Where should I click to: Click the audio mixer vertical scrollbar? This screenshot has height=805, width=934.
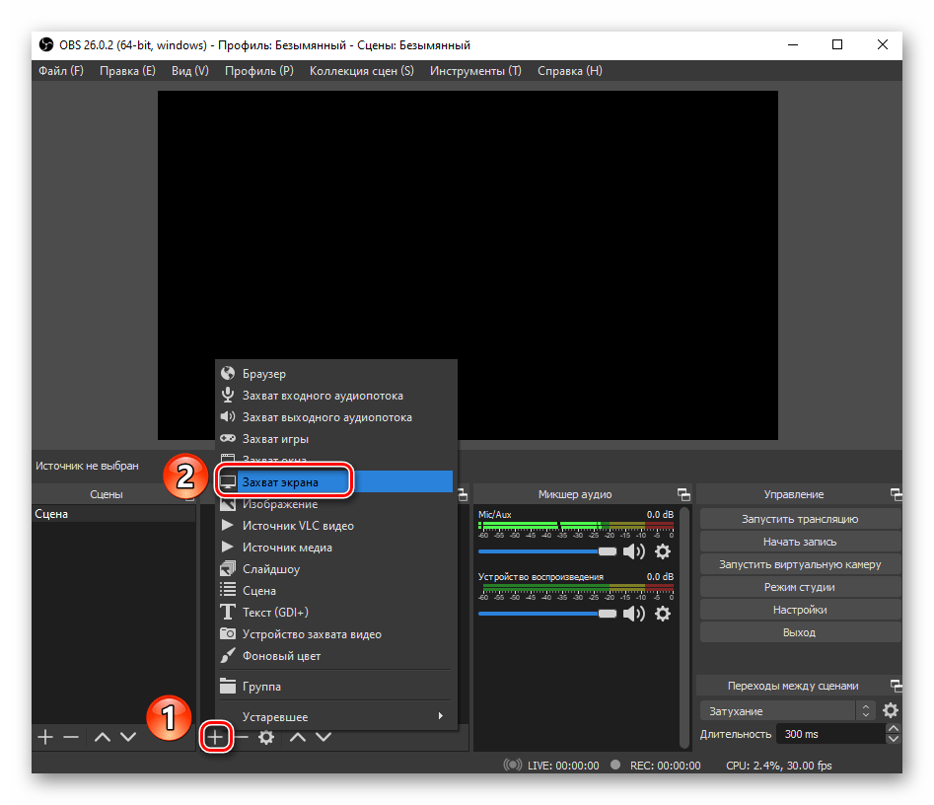[x=684, y=626]
